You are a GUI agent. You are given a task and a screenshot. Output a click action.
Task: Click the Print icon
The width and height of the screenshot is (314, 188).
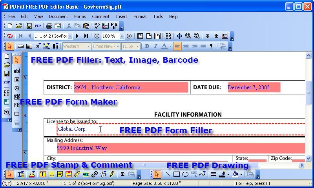pyautogui.click(x=49, y=26)
